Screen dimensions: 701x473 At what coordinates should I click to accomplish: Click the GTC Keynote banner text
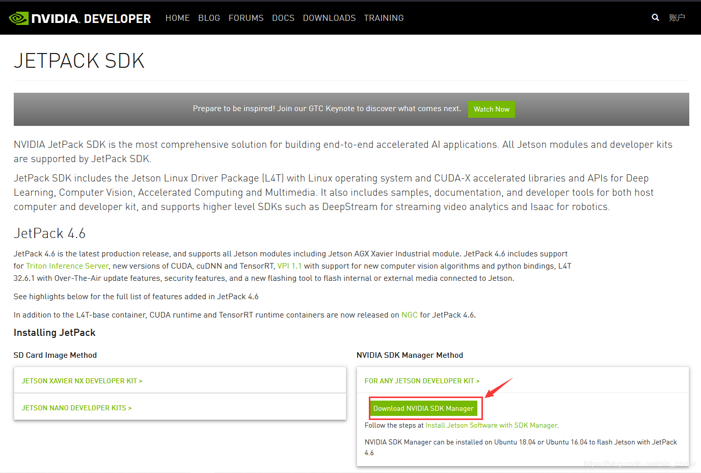coord(327,109)
